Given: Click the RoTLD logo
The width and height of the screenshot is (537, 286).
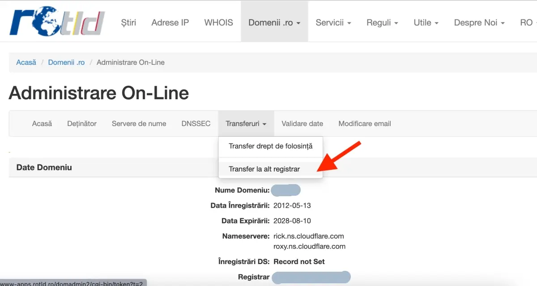Looking at the screenshot, I should 57,22.
